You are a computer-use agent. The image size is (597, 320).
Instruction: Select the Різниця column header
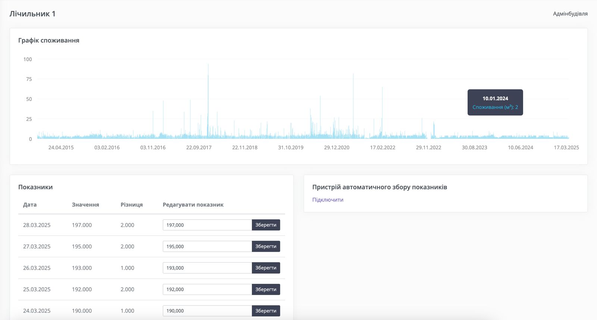[x=132, y=205]
